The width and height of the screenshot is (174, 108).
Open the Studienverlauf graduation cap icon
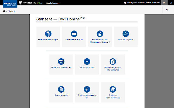[87, 61]
